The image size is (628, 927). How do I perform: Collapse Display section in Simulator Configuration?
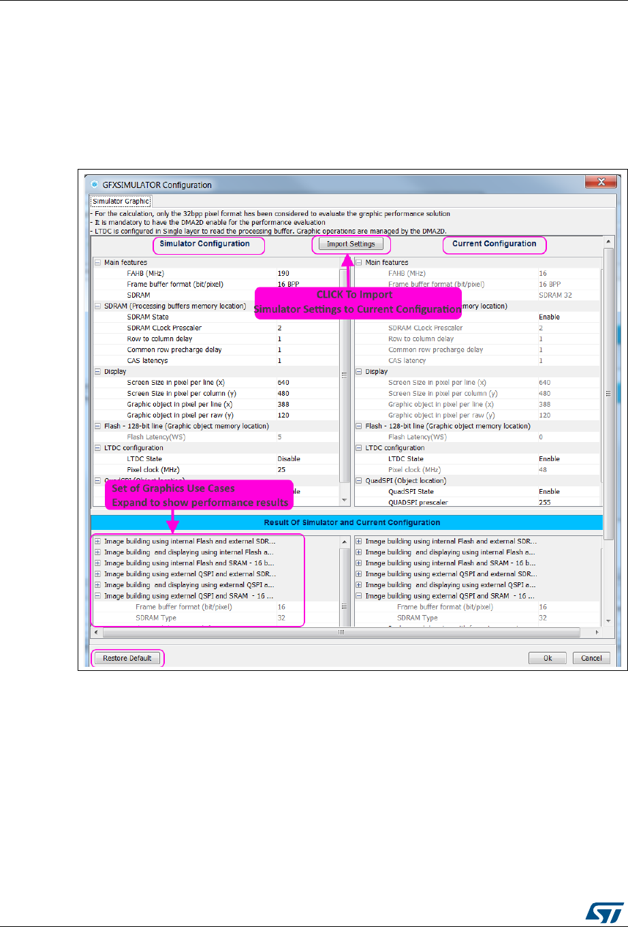point(97,371)
